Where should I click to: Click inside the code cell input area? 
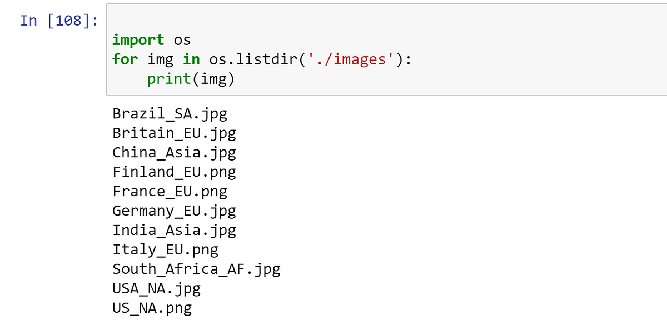pyautogui.click(x=386, y=49)
